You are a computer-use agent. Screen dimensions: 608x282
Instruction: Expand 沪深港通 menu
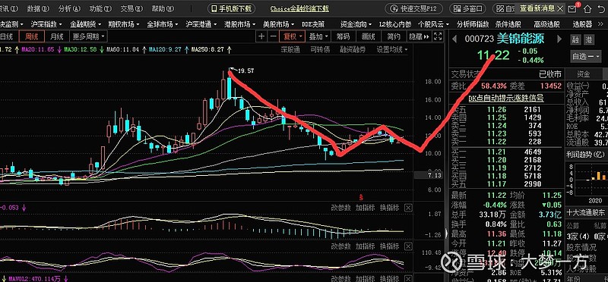(x=201, y=24)
